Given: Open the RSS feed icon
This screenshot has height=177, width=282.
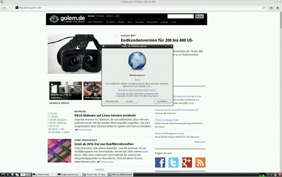Looking at the screenshot, I should tap(200, 162).
